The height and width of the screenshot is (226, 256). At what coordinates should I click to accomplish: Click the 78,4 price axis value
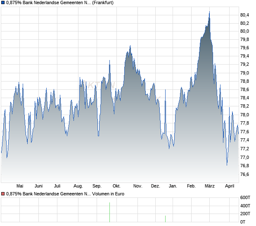click(245, 98)
